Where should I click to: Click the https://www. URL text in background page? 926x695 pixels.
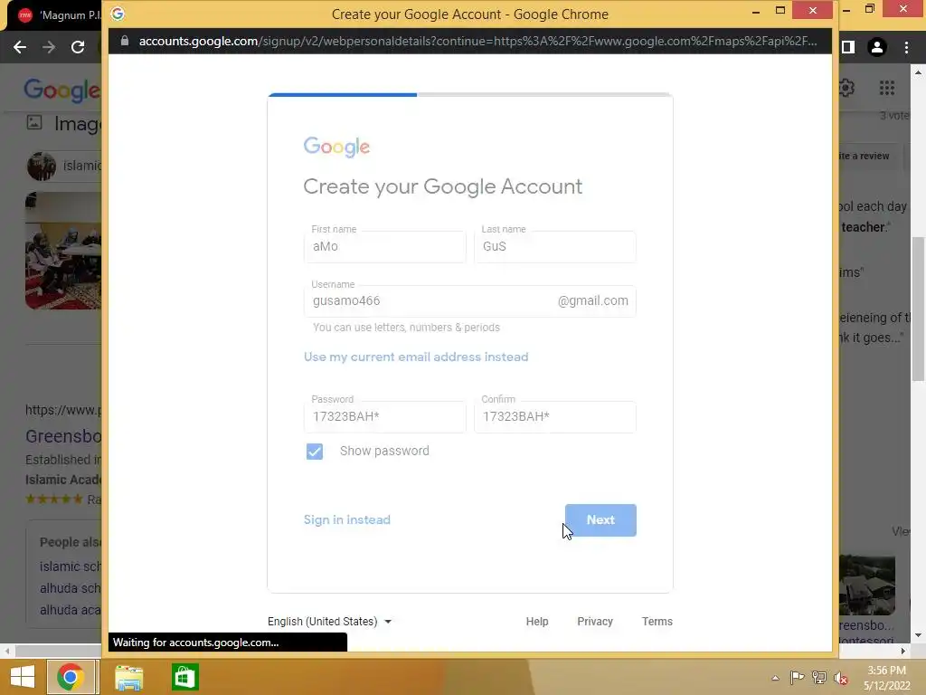pos(63,410)
